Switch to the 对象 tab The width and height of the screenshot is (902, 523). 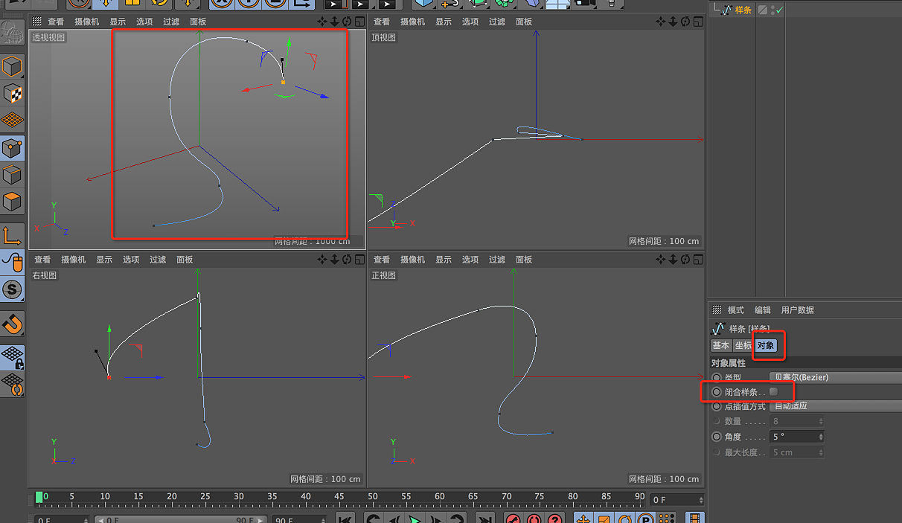pos(766,346)
